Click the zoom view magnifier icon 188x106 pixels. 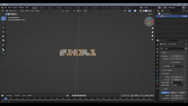pos(152,28)
